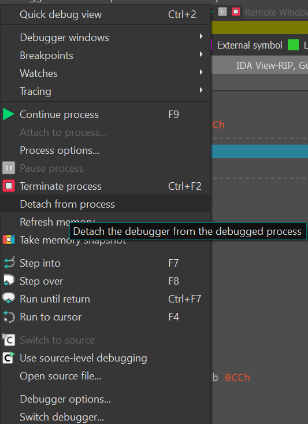308x424 pixels.
Task: Click the Step into icon
Action: tap(9, 263)
